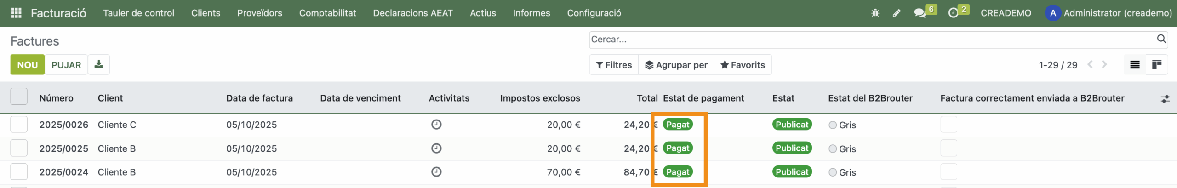This screenshot has width=1177, height=188.
Task: Click activity clock for invoice 2025/0026
Action: click(436, 125)
